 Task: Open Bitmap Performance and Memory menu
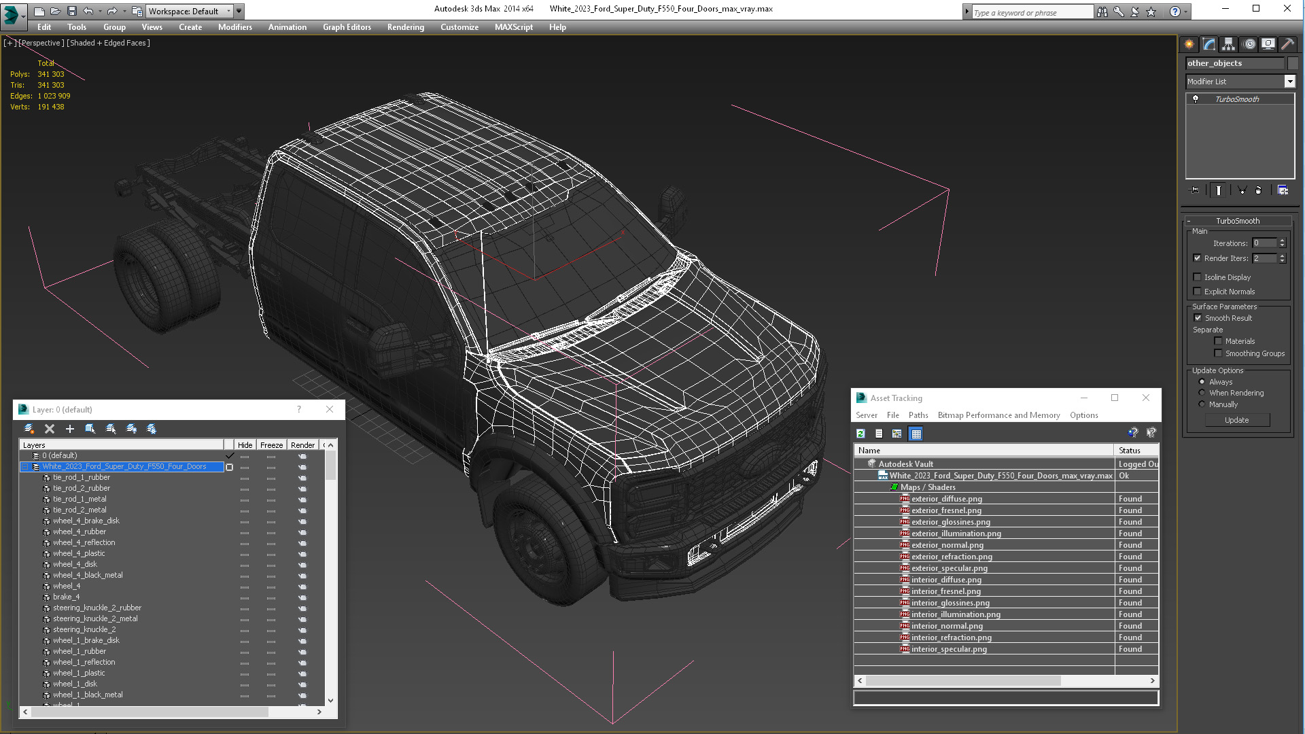pos(998,415)
